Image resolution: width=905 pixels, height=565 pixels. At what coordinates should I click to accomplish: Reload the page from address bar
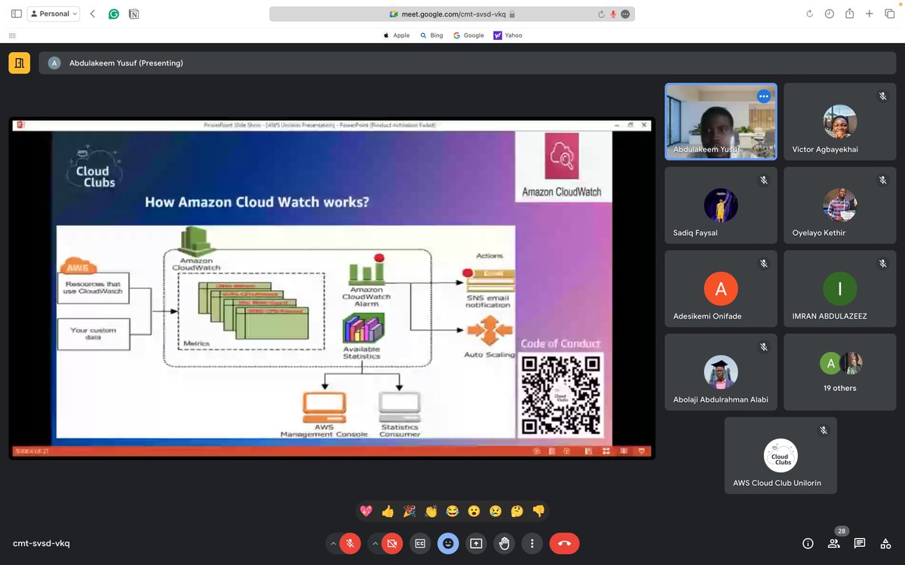tap(601, 14)
